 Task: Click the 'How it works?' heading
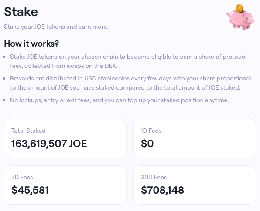click(31, 44)
